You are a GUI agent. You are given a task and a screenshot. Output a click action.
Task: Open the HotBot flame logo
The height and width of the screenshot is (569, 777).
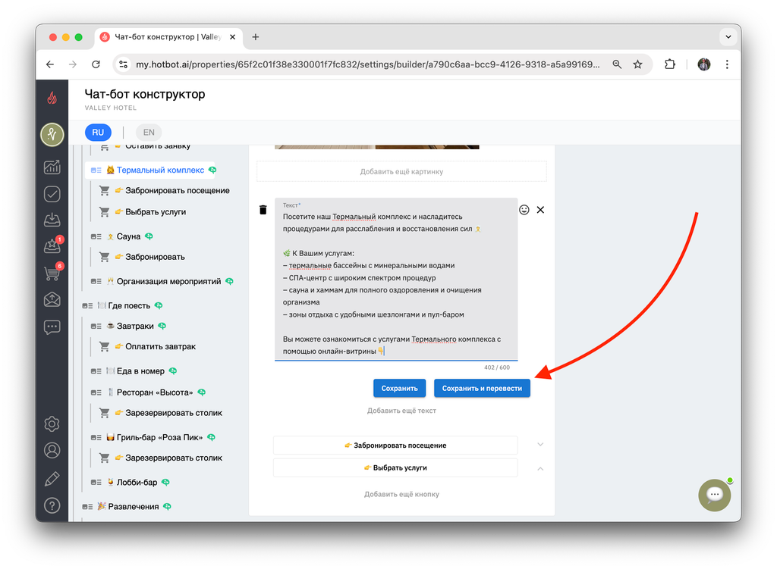[52, 98]
